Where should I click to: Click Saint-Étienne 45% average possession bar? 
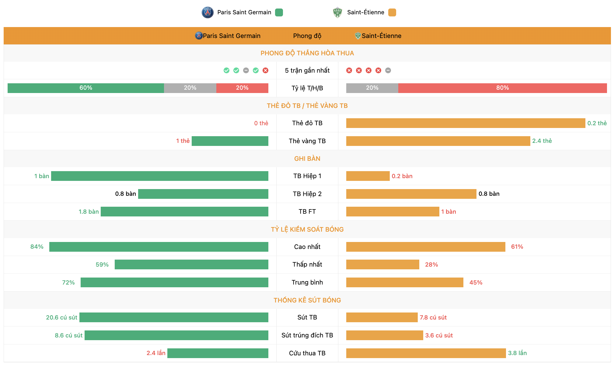point(405,282)
